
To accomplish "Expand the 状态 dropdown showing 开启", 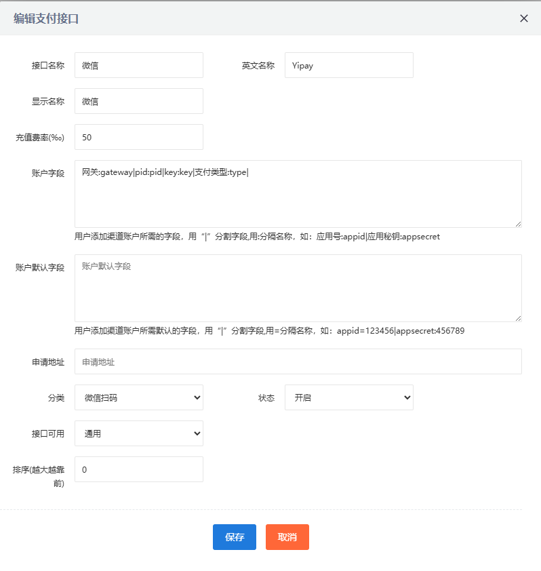I will pyautogui.click(x=348, y=397).
